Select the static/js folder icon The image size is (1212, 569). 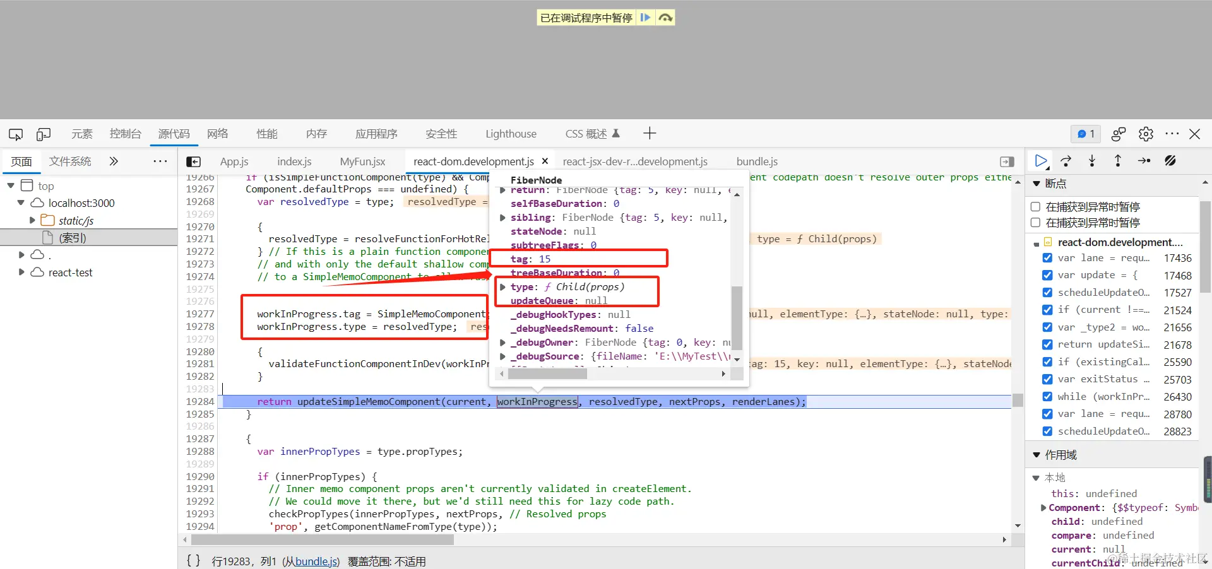pyautogui.click(x=47, y=220)
